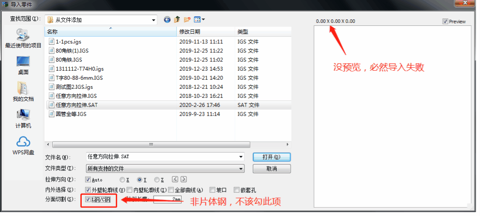Screen dimensions: 480x216
Task: Sort files by 修改日期 column header
Action: [205, 32]
